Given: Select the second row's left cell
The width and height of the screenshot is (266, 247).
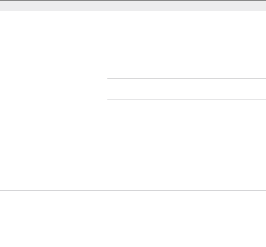Looking at the screenshot, I should [53, 146].
